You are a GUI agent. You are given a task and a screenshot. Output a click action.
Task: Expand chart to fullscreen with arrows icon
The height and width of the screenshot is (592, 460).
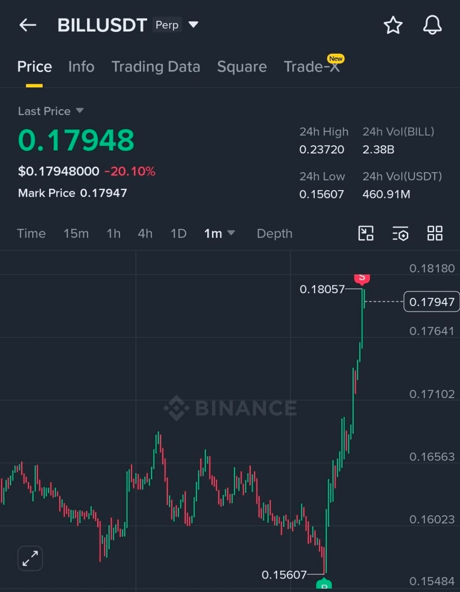coord(30,558)
